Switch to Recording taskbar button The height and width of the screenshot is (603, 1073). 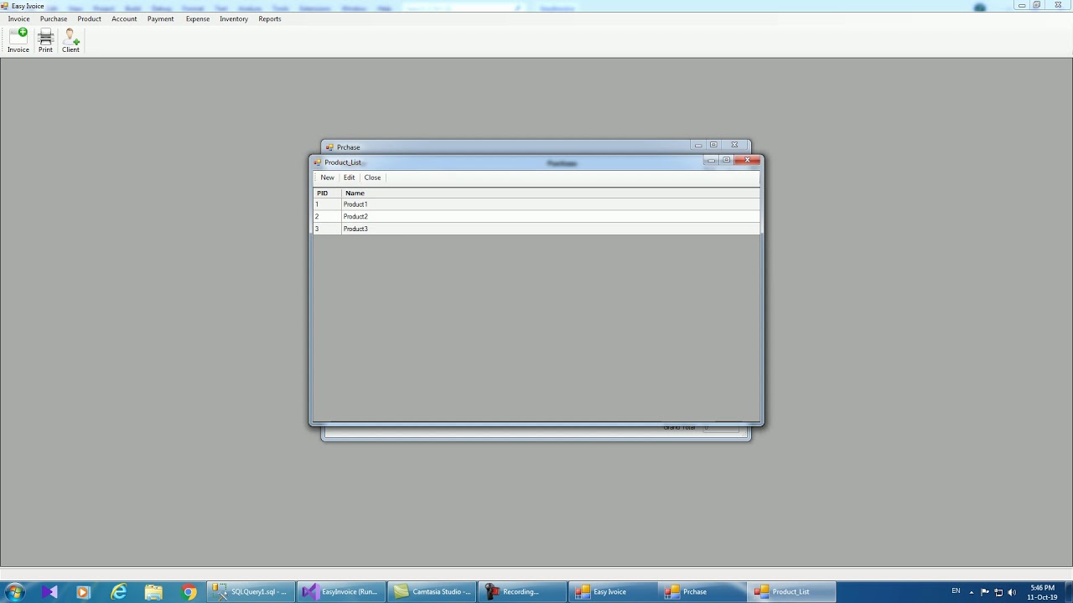[x=522, y=592]
